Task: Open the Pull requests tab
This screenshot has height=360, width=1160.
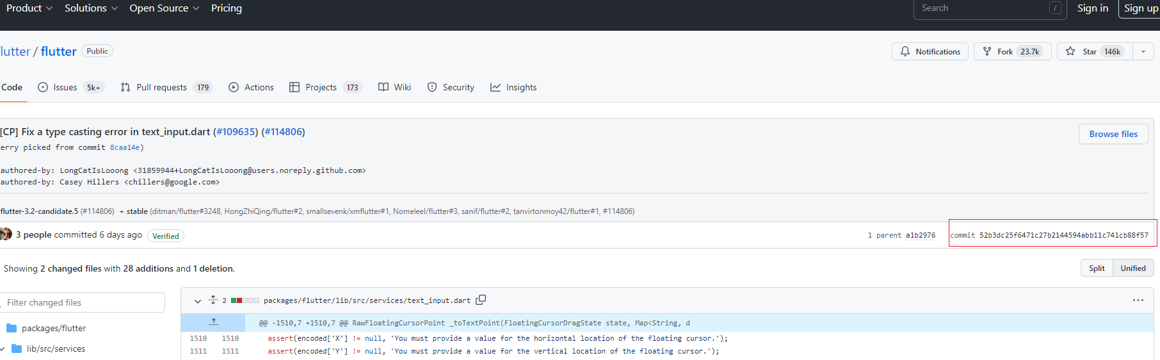Action: pos(166,87)
